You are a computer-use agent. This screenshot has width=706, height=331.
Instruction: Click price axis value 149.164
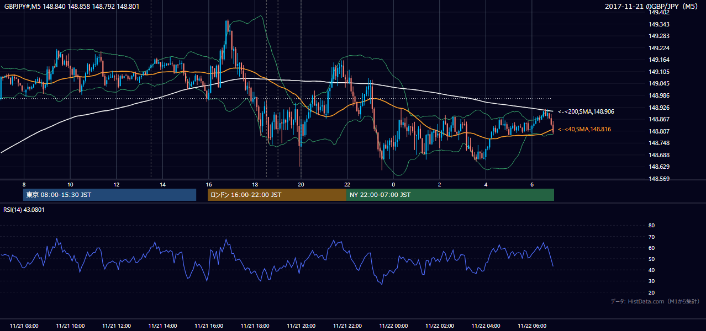(x=658, y=60)
